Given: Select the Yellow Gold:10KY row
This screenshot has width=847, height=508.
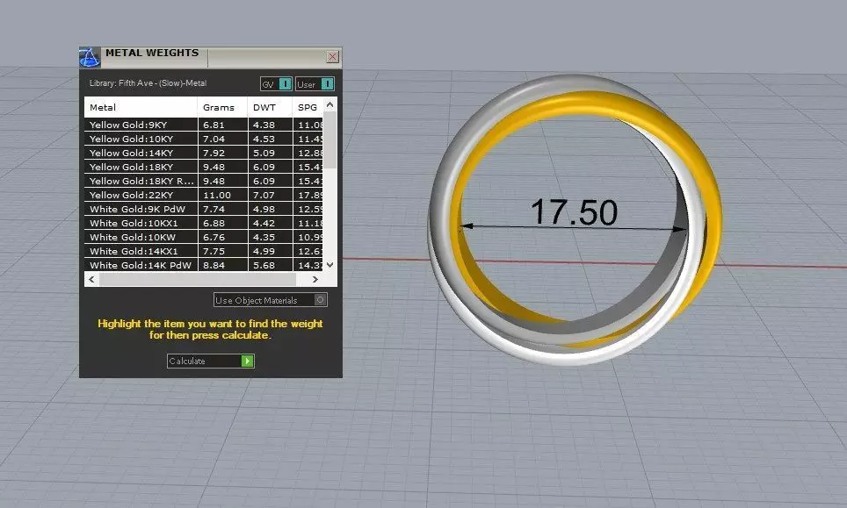Looking at the screenshot, I should (x=204, y=139).
